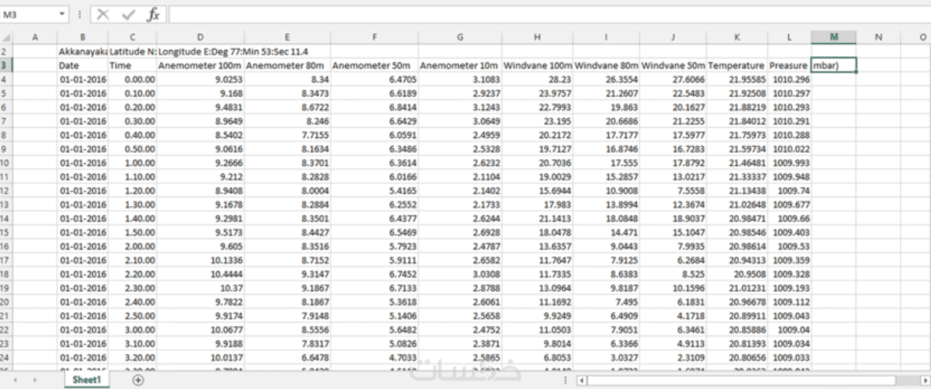The width and height of the screenshot is (931, 389).
Task: Click cell with value 20.9508
Action: pos(737,274)
